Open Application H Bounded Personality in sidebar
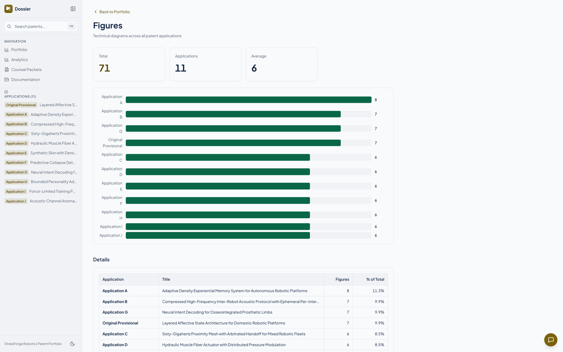The image size is (563, 352). click(41, 182)
